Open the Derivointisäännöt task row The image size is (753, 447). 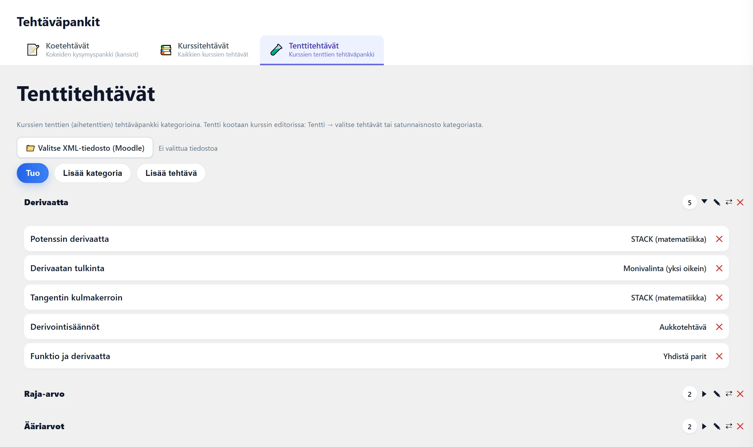pos(376,327)
